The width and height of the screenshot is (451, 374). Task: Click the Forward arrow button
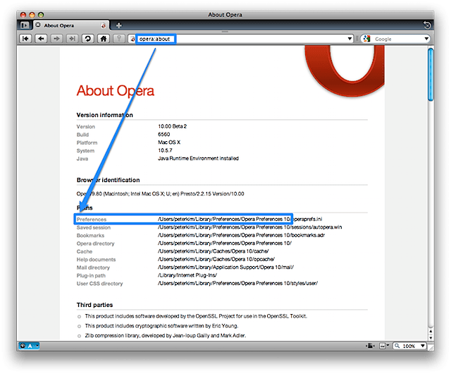click(x=56, y=39)
